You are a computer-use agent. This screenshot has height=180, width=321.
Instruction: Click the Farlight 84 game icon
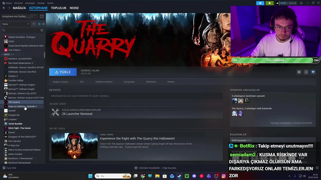pos(6,115)
